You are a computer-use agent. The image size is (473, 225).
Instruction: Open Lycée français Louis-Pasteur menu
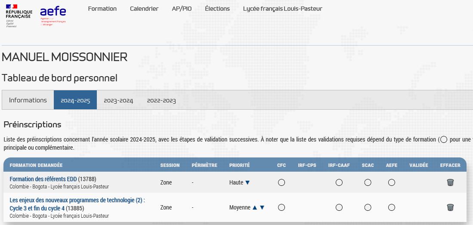pos(282,9)
